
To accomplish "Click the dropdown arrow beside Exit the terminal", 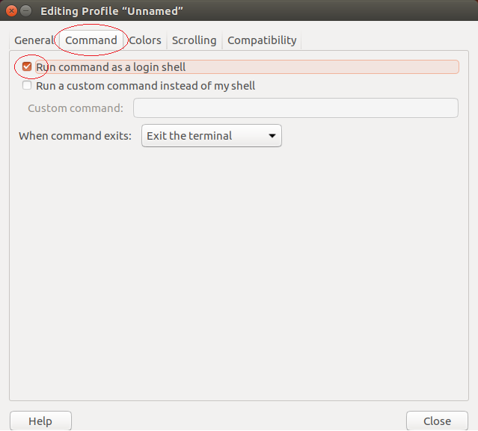I will 272,136.
